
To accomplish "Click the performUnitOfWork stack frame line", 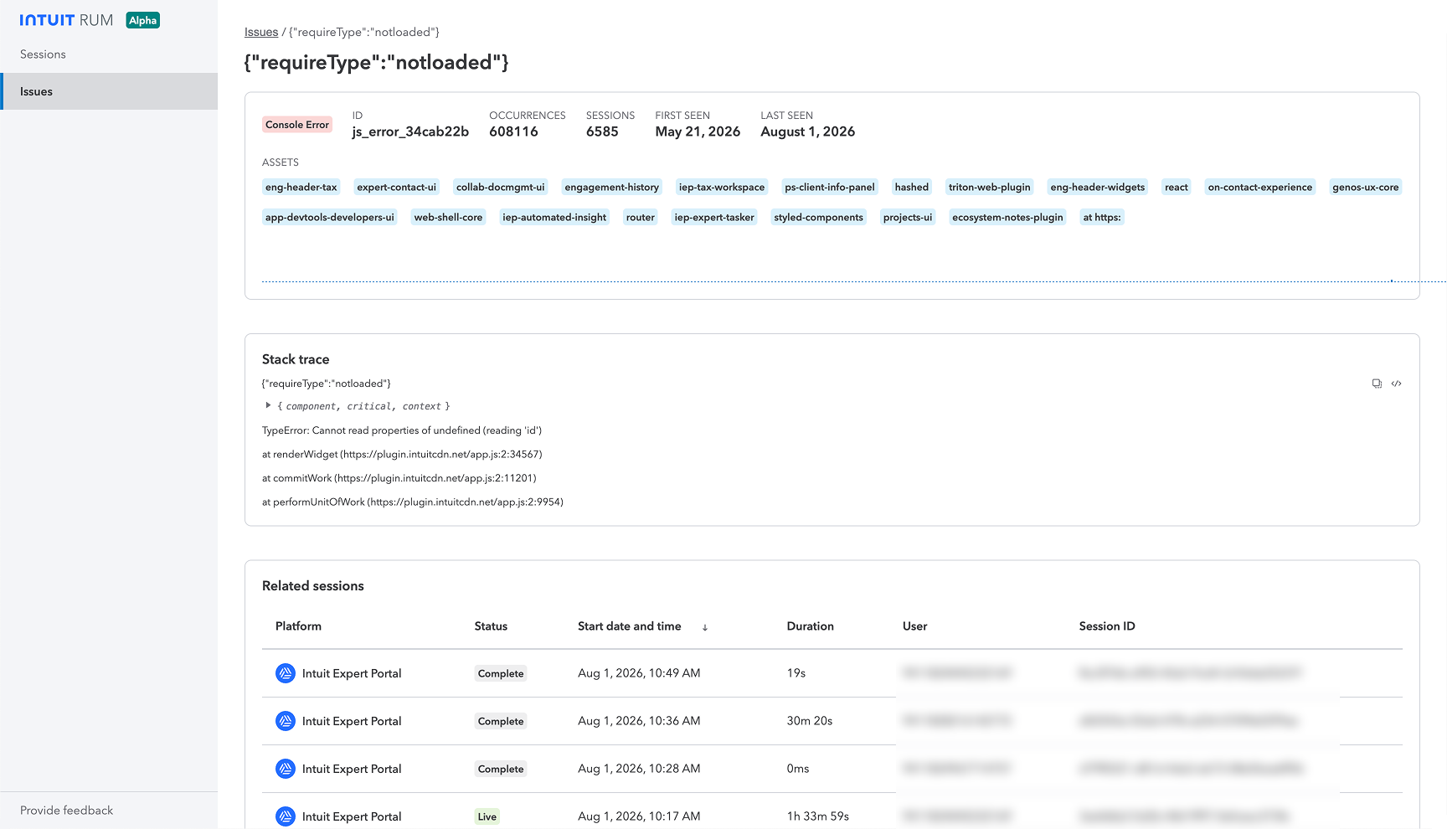I will pos(413,502).
